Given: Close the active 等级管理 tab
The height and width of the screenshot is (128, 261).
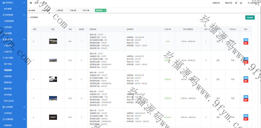Looking at the screenshot, I should (105, 10).
